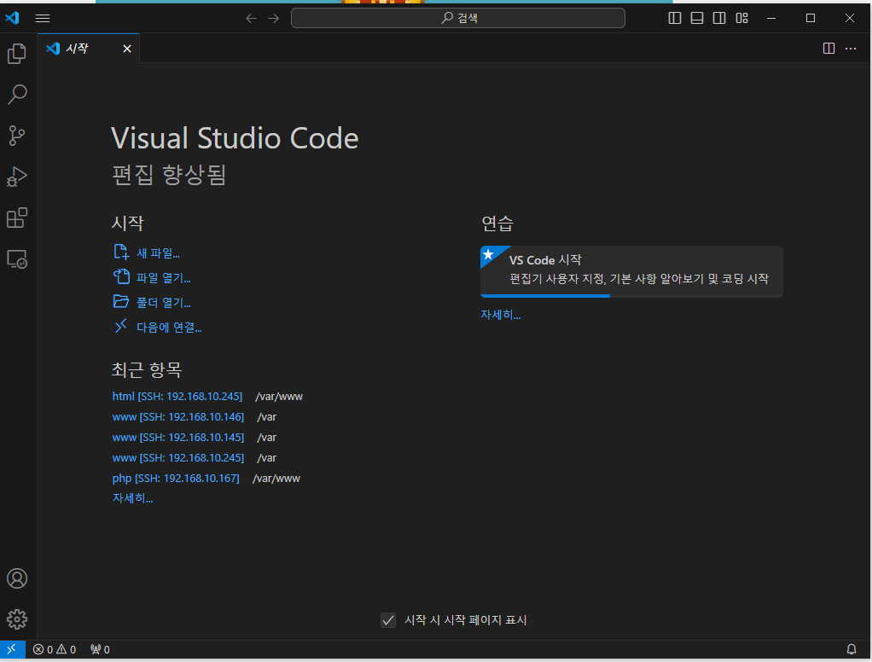This screenshot has width=872, height=662.
Task: Click errors and warnings status entry
Action: (x=55, y=649)
